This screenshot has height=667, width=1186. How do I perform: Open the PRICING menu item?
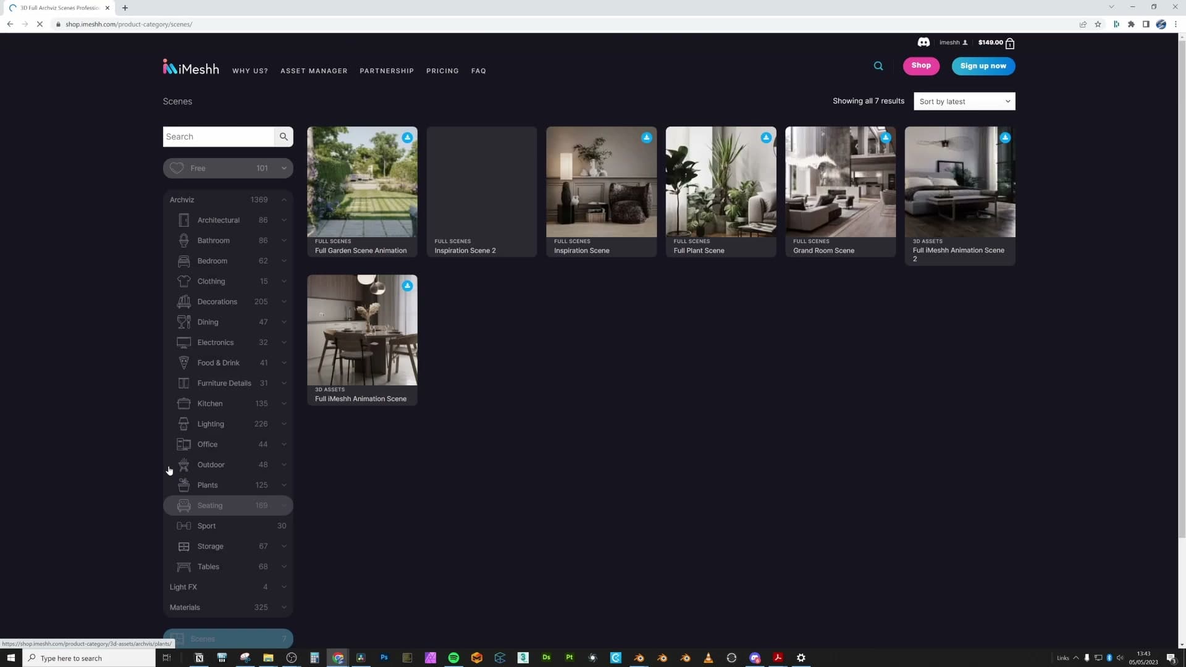click(x=442, y=71)
